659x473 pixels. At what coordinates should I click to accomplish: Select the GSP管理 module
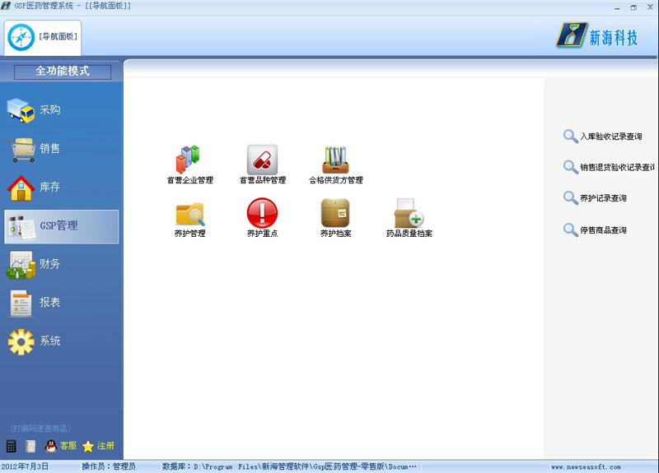(x=61, y=227)
